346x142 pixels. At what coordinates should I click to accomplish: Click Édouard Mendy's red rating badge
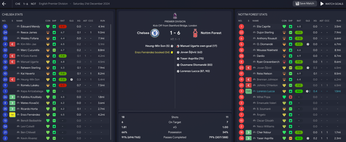pyautogui.click(x=63, y=26)
